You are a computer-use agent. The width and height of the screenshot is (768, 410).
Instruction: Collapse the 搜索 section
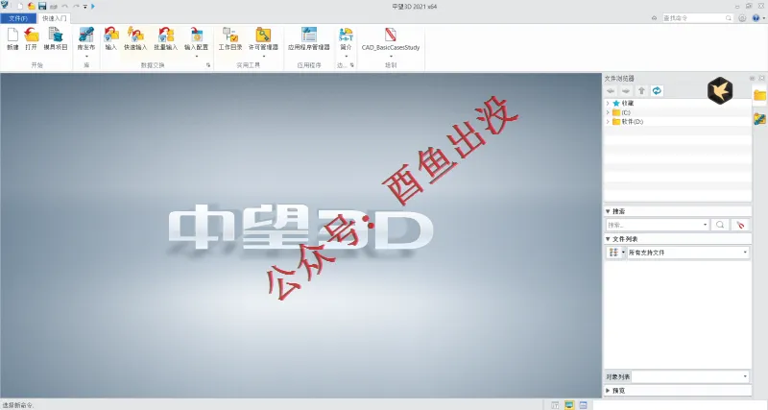608,211
